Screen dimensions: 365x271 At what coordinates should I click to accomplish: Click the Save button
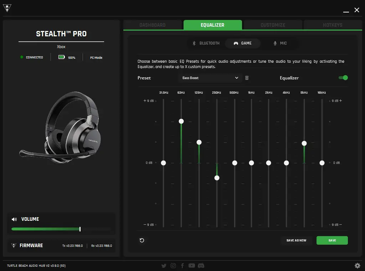(332, 240)
